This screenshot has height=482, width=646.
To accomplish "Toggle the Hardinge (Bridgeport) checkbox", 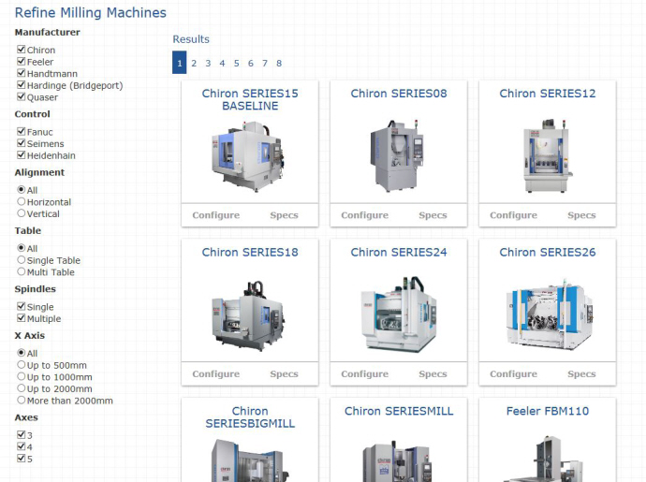I will point(21,85).
